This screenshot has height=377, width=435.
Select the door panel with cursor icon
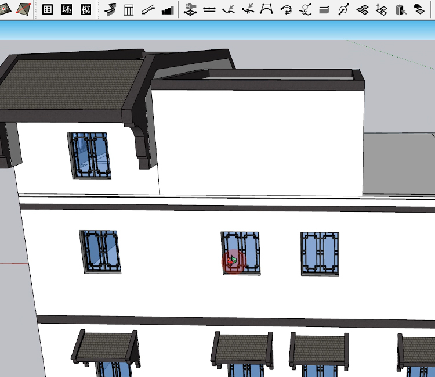(401, 10)
